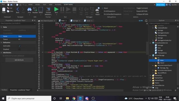Click the new file icon in quick access bar
The height and width of the screenshot is (101, 179).
point(8,5)
